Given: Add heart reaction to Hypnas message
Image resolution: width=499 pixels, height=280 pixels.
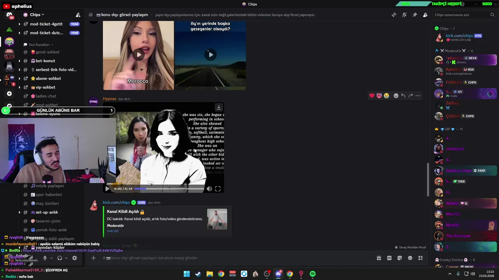Looking at the screenshot, I should (x=372, y=96).
